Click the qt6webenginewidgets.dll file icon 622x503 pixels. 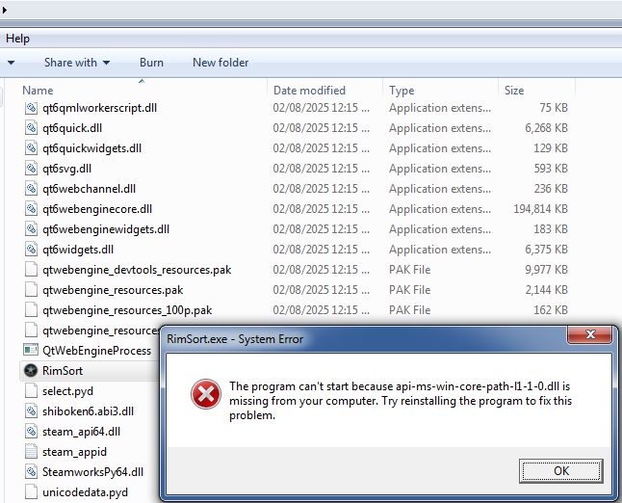coord(31,229)
